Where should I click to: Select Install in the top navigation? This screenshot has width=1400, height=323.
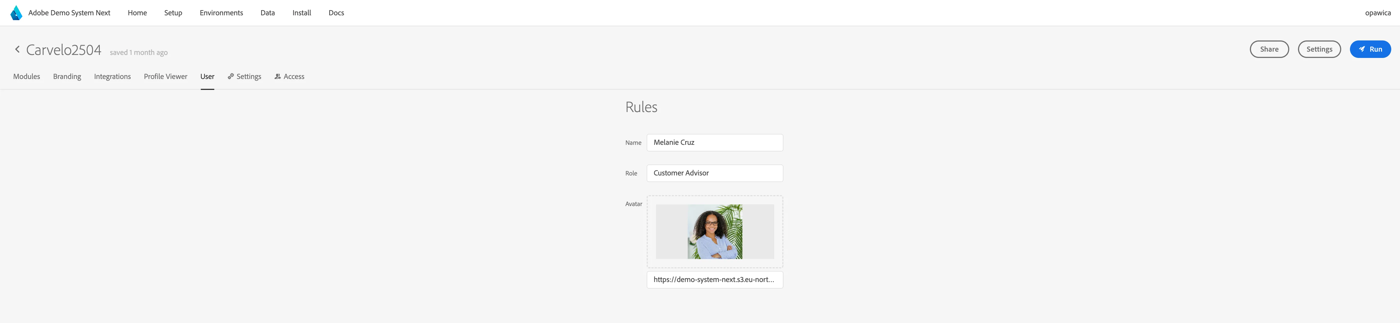302,13
